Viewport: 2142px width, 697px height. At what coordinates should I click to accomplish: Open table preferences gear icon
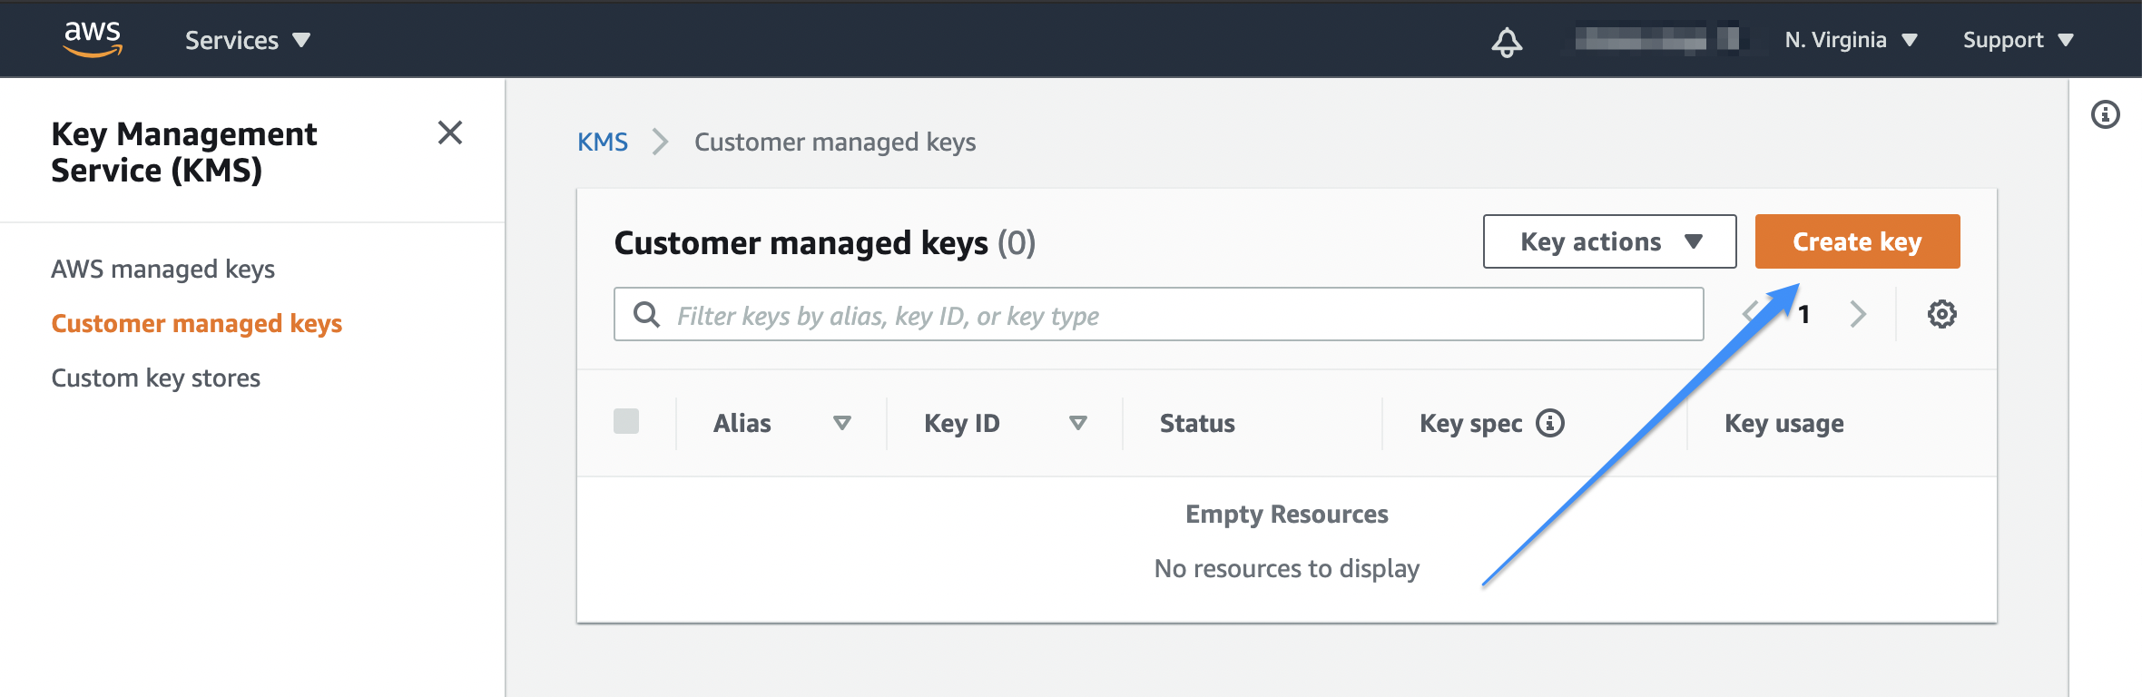[x=1941, y=315]
